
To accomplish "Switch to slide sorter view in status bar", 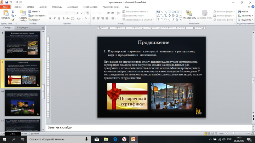I will point(209,133).
